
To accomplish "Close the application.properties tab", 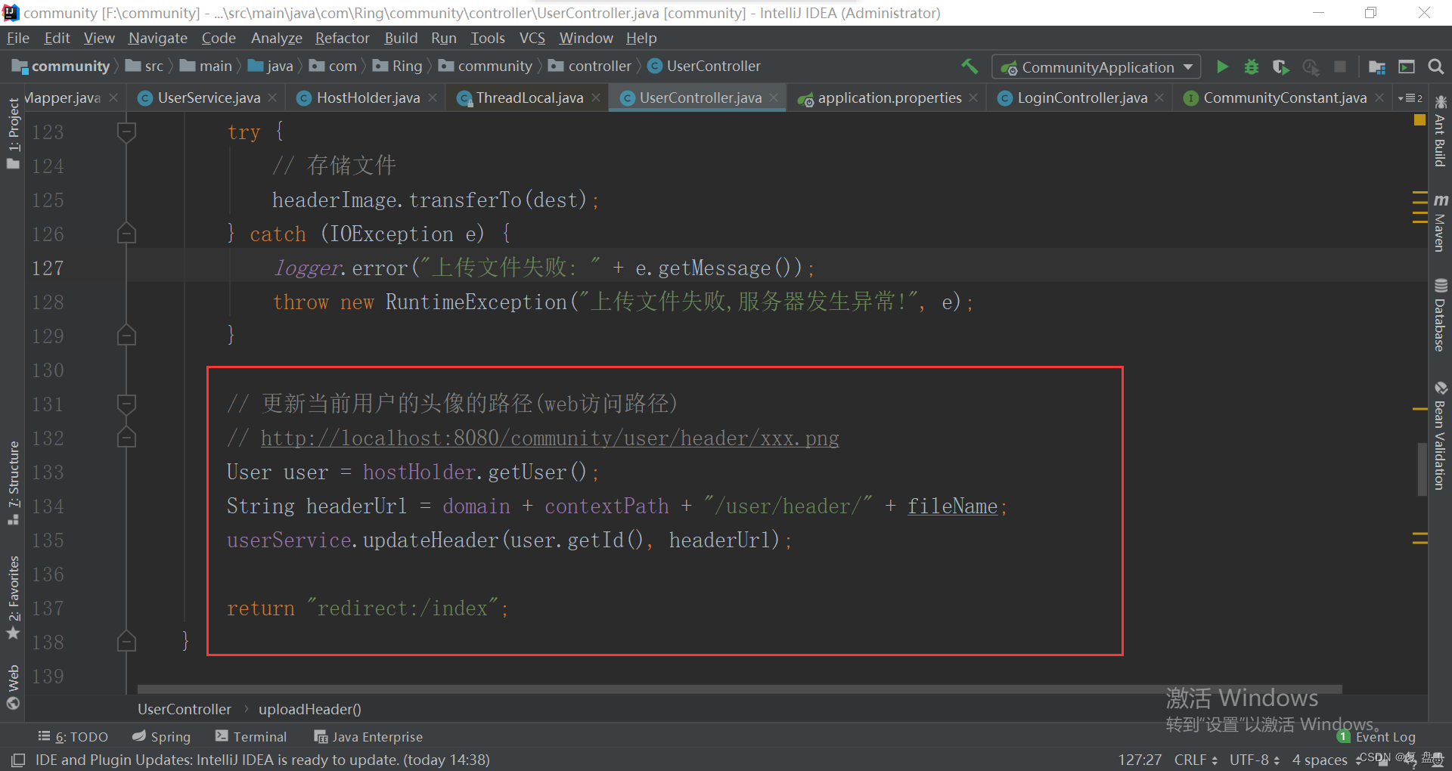I will (x=973, y=98).
